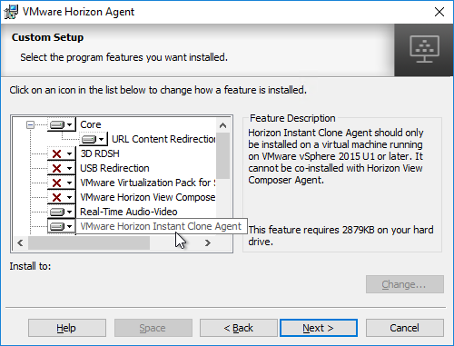Select URL Content Redirection feature

point(163,139)
